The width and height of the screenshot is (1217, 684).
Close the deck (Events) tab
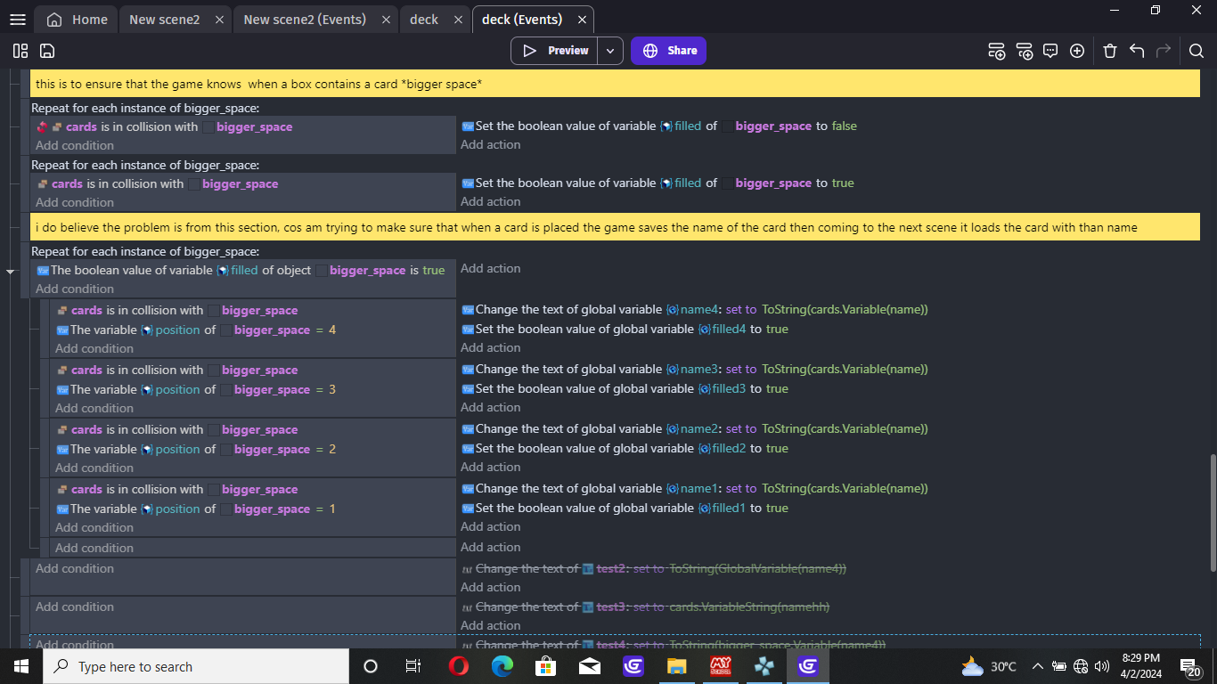click(x=582, y=20)
